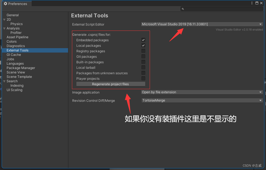Screen dimensions: 266x170
Task: Enable Built-in packages checkbox
Action: (x=143, y=62)
